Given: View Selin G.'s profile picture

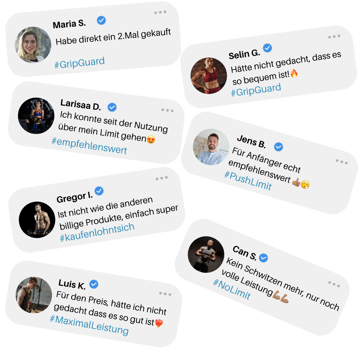Looking at the screenshot, I should click(x=209, y=76).
